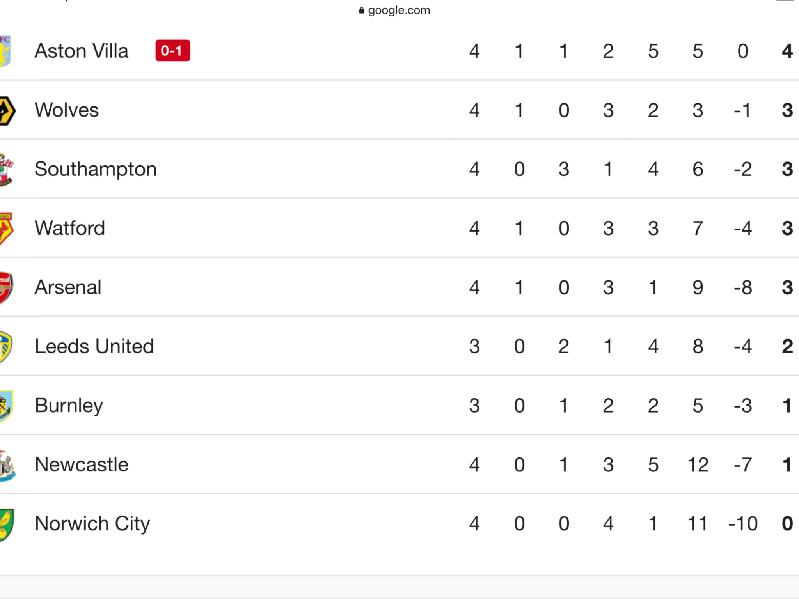Select the Burnley team name
Screen dimensions: 799x599
(x=69, y=406)
